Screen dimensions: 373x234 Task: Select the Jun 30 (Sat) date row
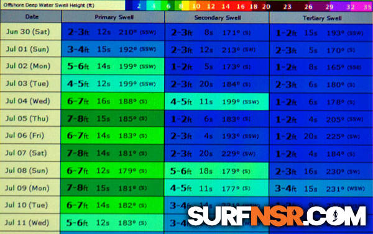click(30, 32)
